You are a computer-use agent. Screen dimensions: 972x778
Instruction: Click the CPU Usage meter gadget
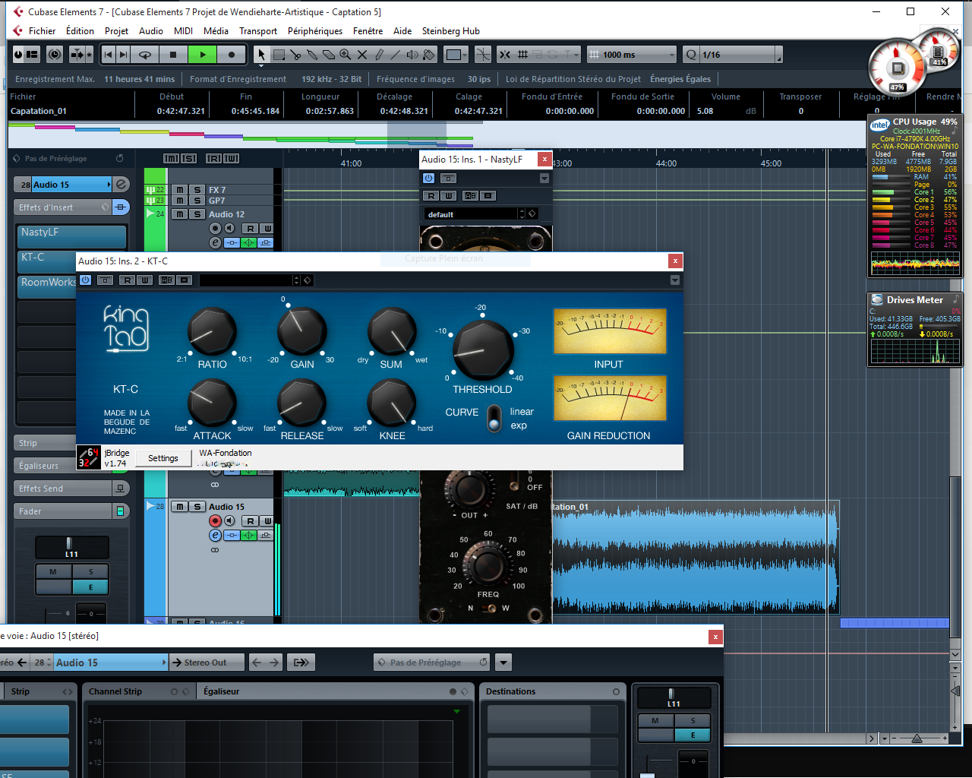(x=915, y=198)
